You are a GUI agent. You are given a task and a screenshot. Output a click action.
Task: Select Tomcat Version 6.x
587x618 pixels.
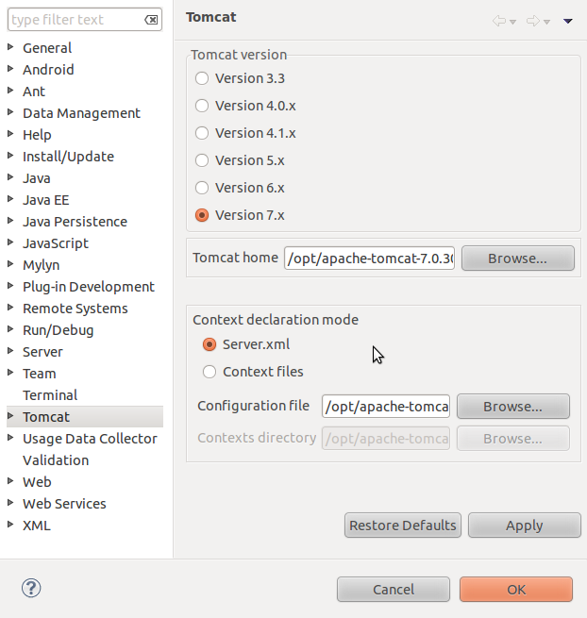pos(202,188)
